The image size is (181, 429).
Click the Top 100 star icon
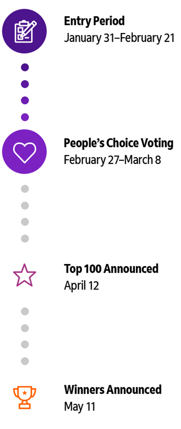(24, 275)
